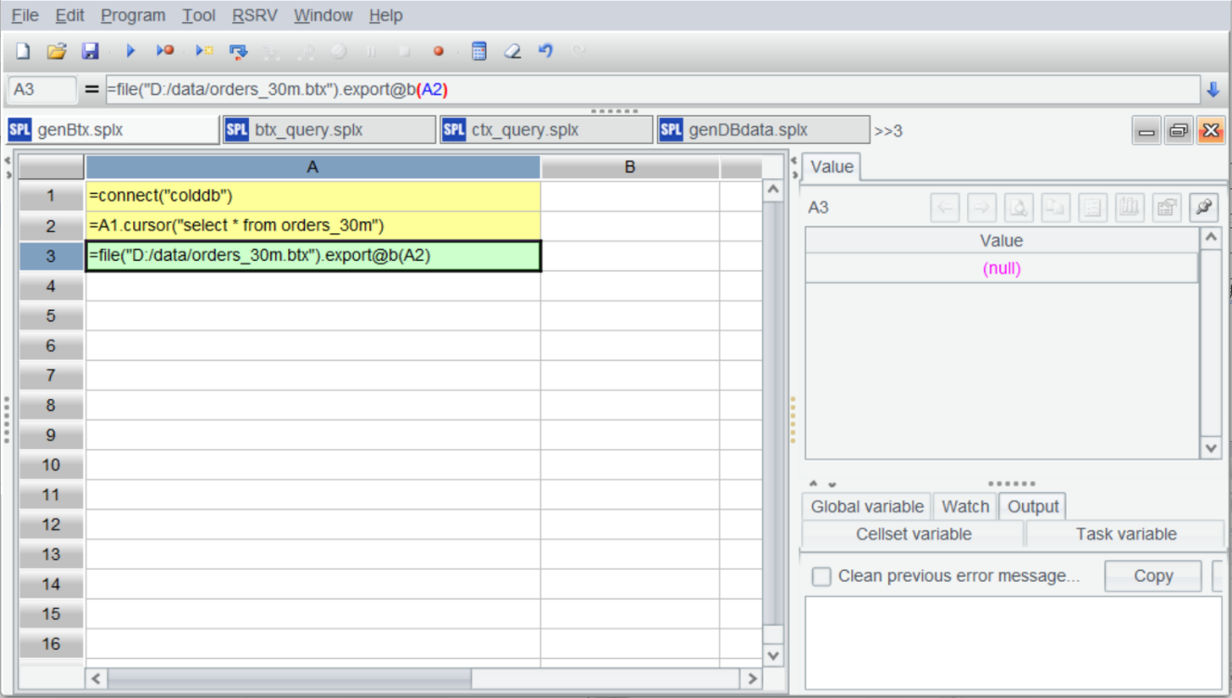The width and height of the screenshot is (1232, 698).
Task: Step over using blue arrow icon
Action: coord(239,51)
